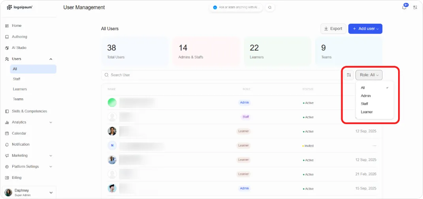Click the language translate icon

point(415,8)
